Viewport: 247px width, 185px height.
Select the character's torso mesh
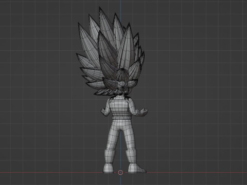(120, 107)
